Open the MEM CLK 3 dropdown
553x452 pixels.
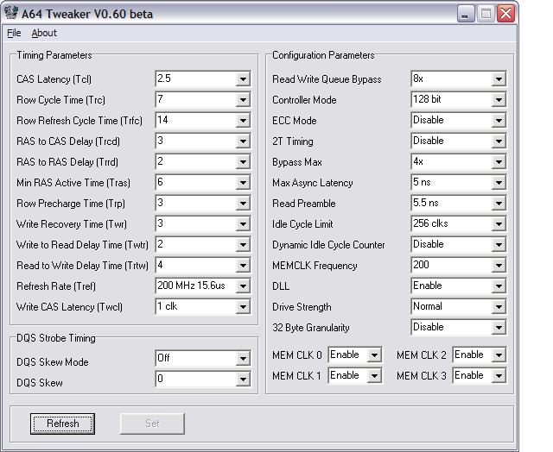[x=499, y=375]
